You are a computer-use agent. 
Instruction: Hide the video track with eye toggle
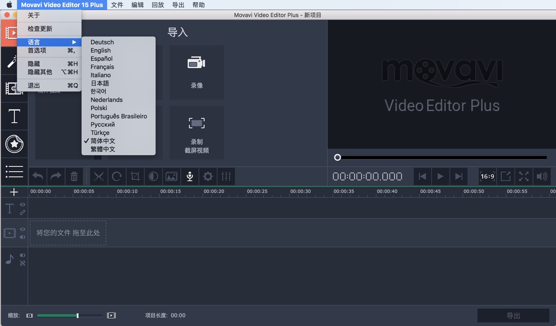pos(22,230)
